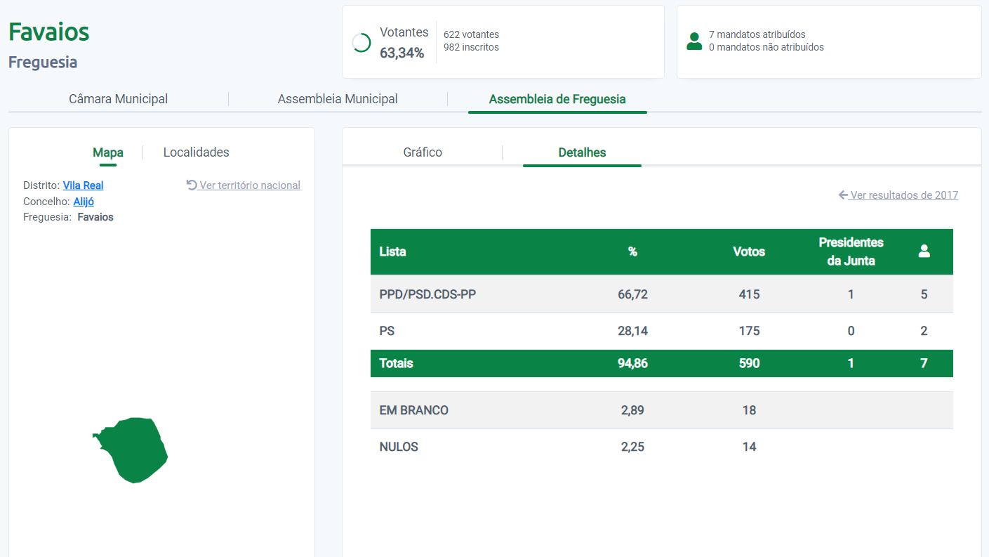Open the Assembleia Municipal tab
Image resolution: width=989 pixels, height=557 pixels.
[x=338, y=99]
